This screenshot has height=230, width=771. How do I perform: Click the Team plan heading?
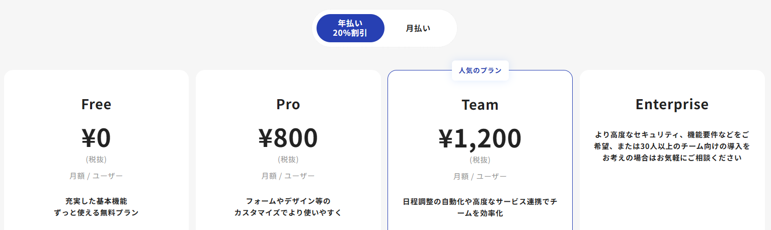pyautogui.click(x=480, y=105)
